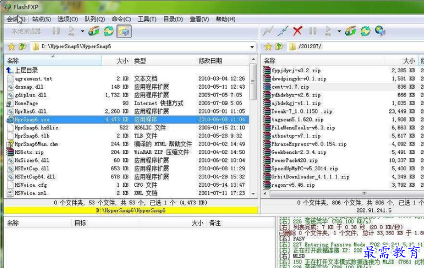Sort local files by 修改日期 column
The height and width of the screenshot is (268, 424).
tap(223, 61)
